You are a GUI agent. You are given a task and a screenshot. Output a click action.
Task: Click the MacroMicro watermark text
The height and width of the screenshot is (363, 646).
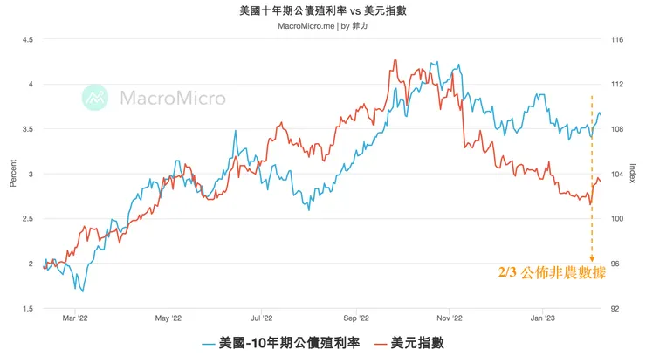172,98
